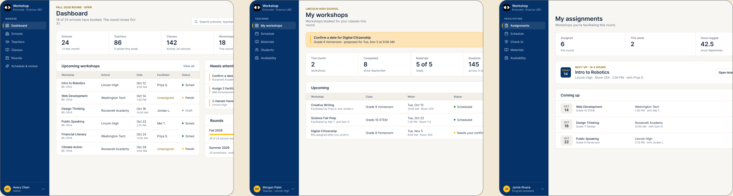Click the Workshop logo in the teacher My workshops window
733x196 pixels.
pyautogui.click(x=257, y=8)
